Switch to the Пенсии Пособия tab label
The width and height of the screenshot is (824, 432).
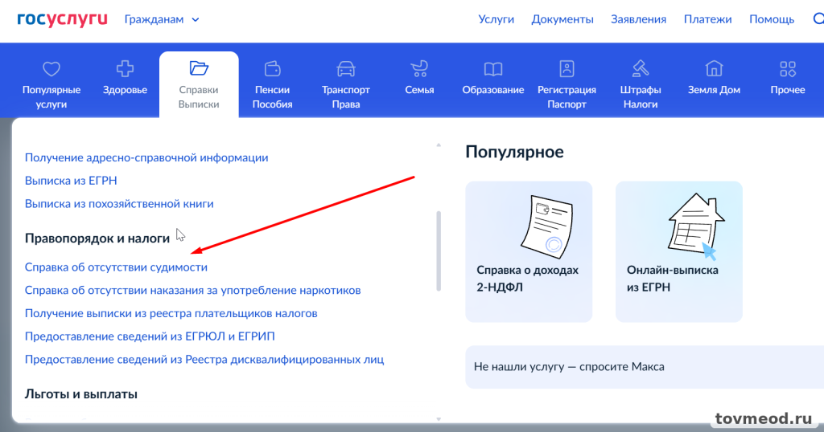click(x=272, y=97)
